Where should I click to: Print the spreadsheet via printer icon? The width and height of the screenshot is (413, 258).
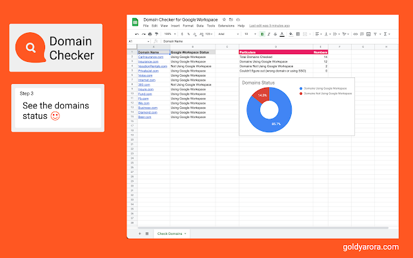pos(150,34)
